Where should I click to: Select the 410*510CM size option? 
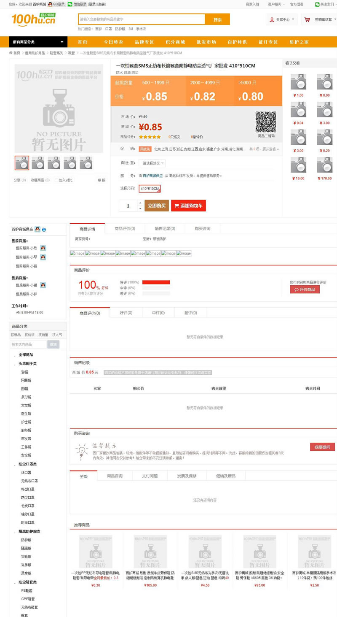click(x=150, y=189)
